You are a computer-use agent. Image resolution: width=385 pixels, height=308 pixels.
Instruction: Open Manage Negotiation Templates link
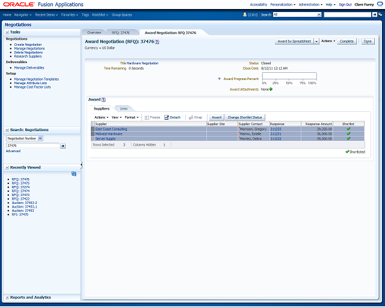coord(37,79)
